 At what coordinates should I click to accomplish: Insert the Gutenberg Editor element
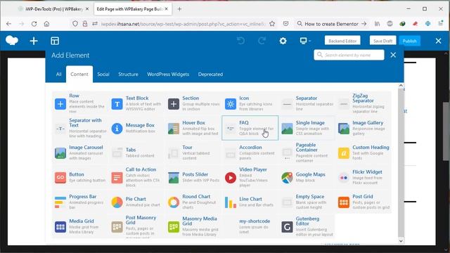coord(307,226)
